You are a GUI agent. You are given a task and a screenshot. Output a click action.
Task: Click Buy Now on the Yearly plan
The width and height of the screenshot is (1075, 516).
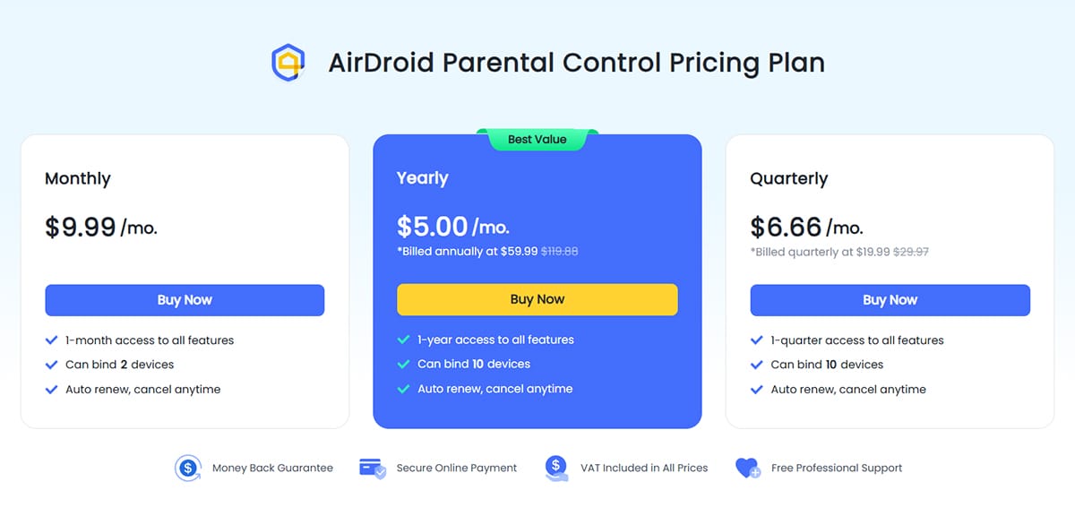537,299
